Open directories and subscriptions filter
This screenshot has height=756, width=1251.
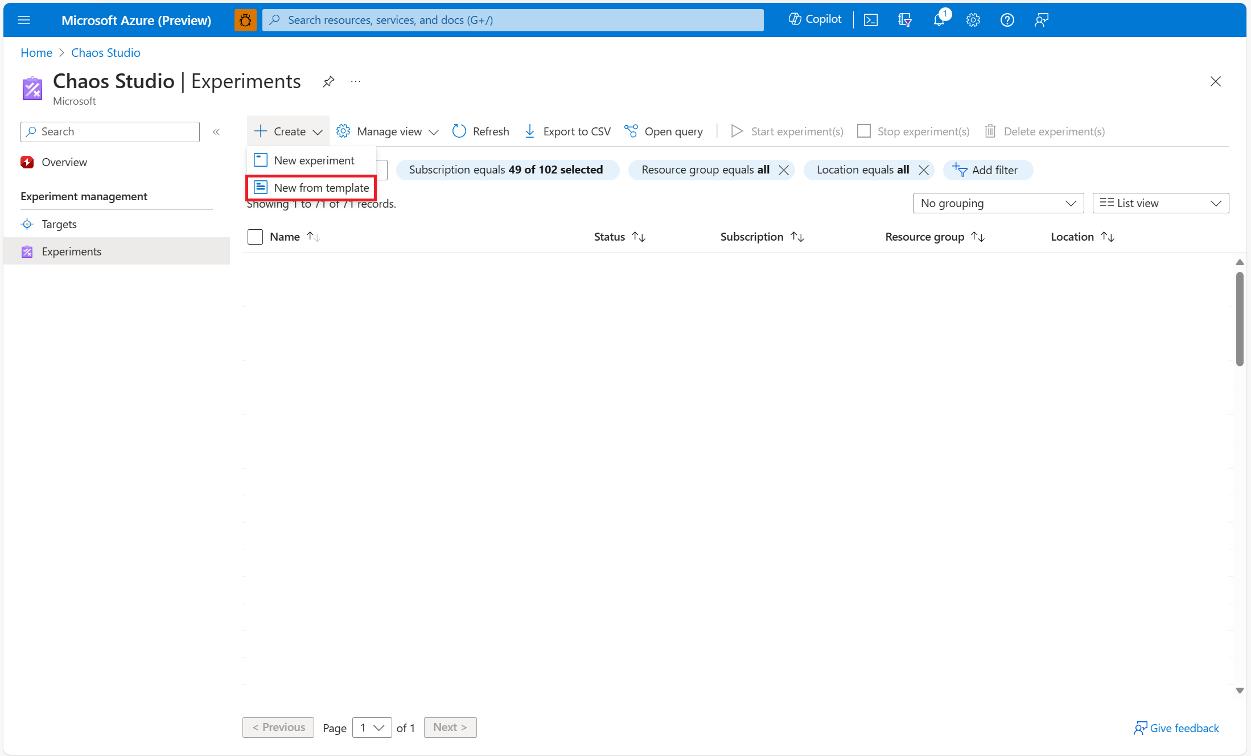coord(904,19)
